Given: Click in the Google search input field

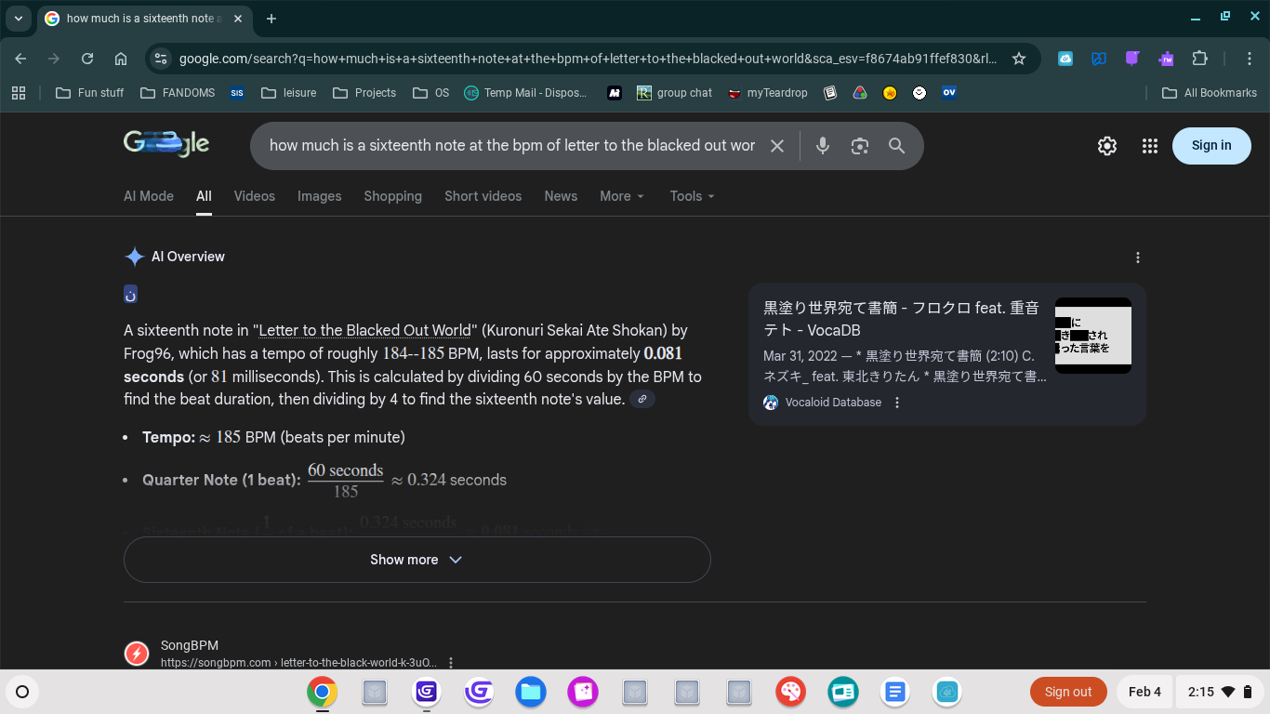Looking at the screenshot, I should (511, 146).
